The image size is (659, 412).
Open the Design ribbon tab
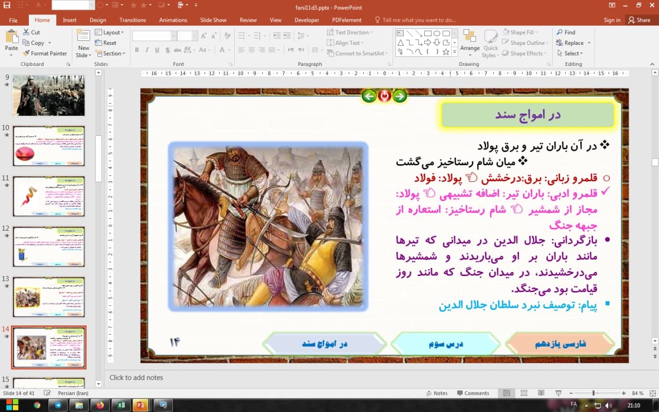[x=98, y=20]
